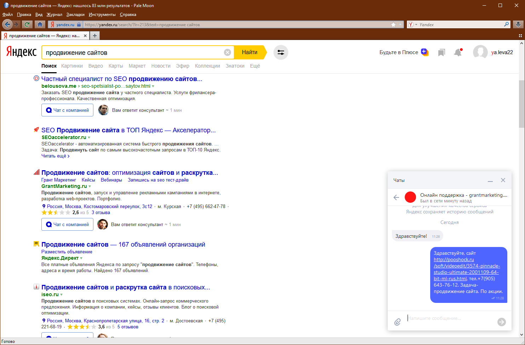
Task: Click the ya.leva22 username
Action: coord(502,52)
